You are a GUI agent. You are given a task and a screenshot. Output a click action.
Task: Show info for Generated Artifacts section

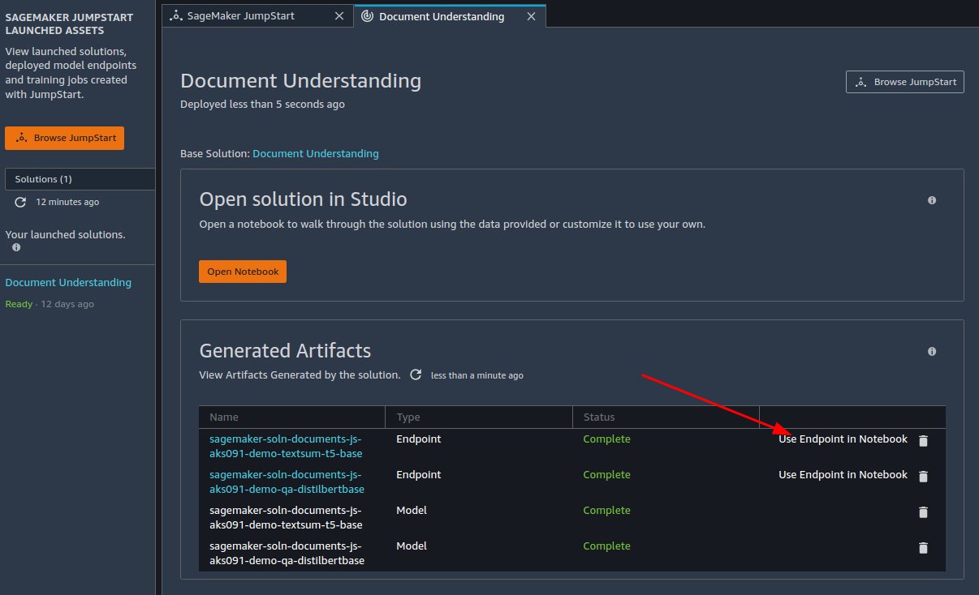932,351
